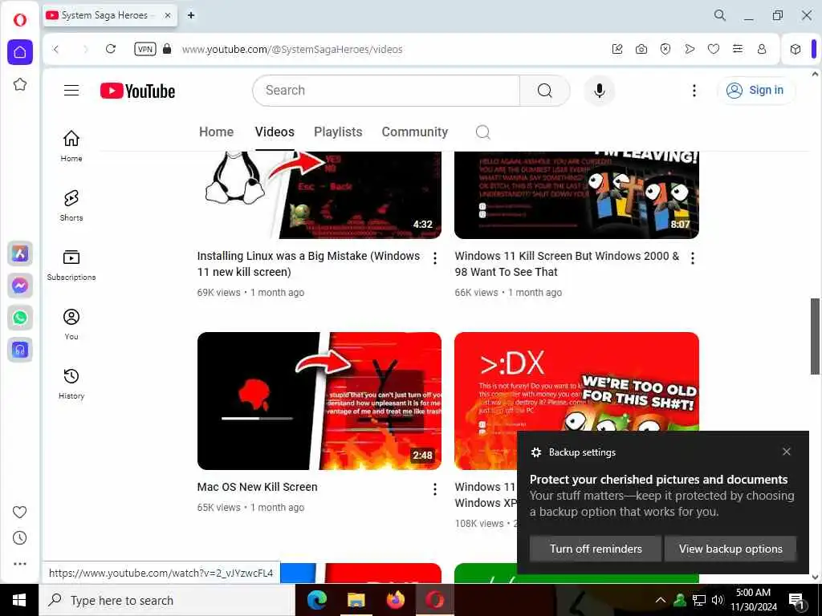Click taskbar Type here to search box
The width and height of the screenshot is (822, 616).
click(167, 600)
